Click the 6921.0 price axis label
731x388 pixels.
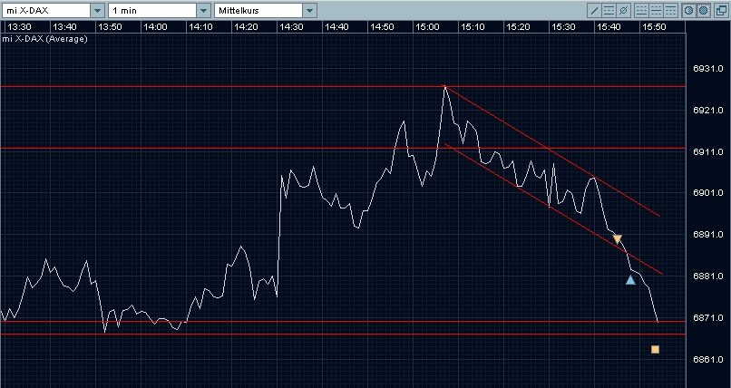pos(708,111)
